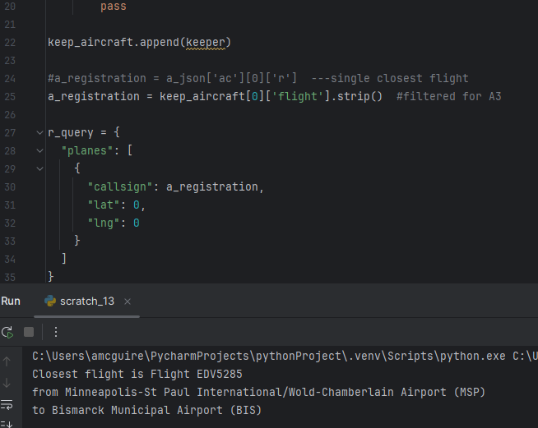
Task: Click the underlined keeper argument
Action: 206,42
